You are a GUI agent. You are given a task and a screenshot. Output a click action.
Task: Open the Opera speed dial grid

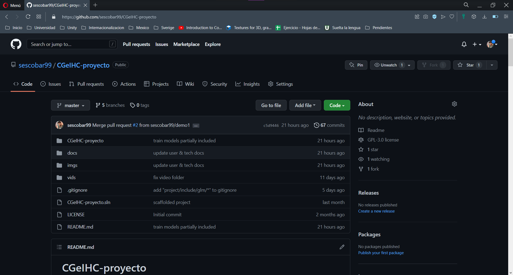(39, 17)
